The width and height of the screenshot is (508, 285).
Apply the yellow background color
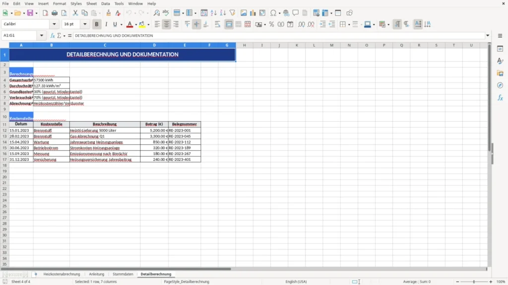[x=142, y=24]
